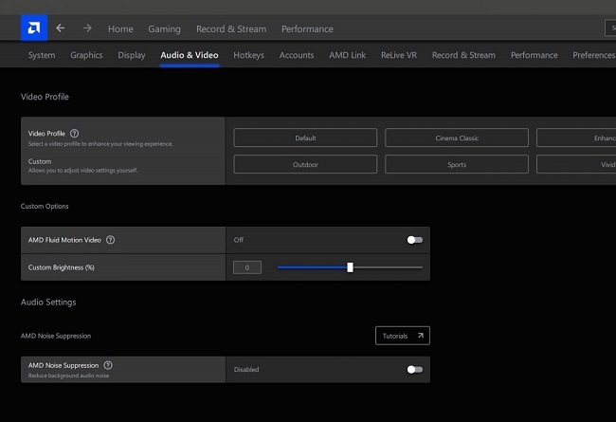
Task: Click the Custom Brightness value field
Action: (247, 267)
